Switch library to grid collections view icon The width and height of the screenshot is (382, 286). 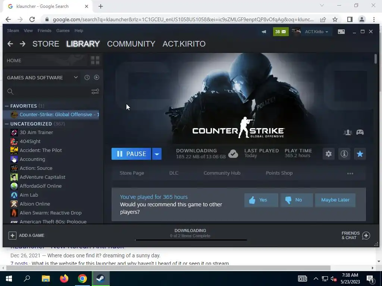click(x=95, y=60)
